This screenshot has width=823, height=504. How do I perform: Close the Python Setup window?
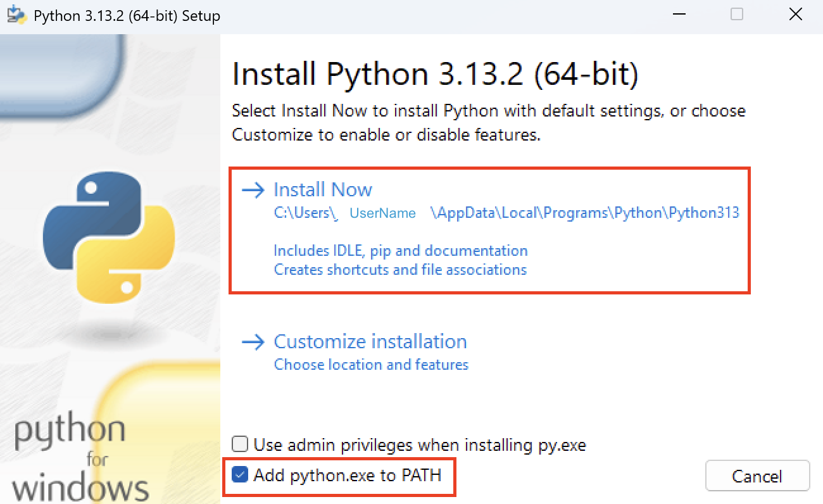point(796,15)
